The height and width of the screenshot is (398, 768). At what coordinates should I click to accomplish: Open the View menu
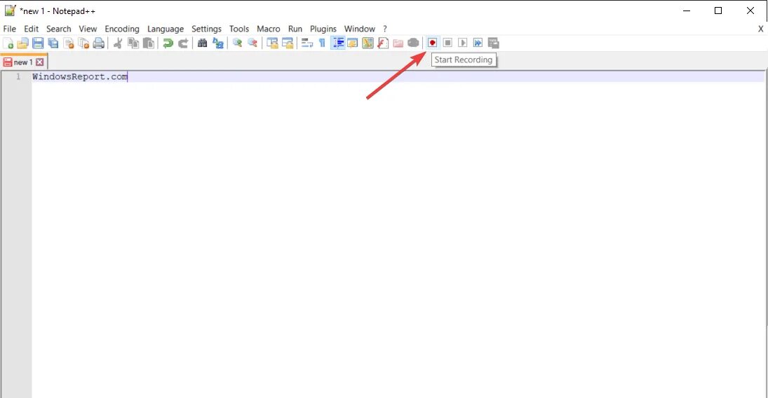88,29
